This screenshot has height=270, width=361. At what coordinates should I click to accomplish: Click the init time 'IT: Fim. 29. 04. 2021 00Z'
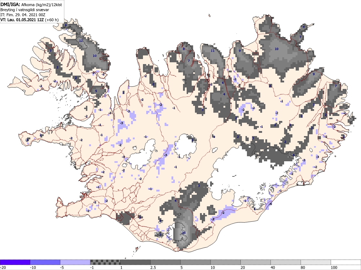click(x=23, y=15)
